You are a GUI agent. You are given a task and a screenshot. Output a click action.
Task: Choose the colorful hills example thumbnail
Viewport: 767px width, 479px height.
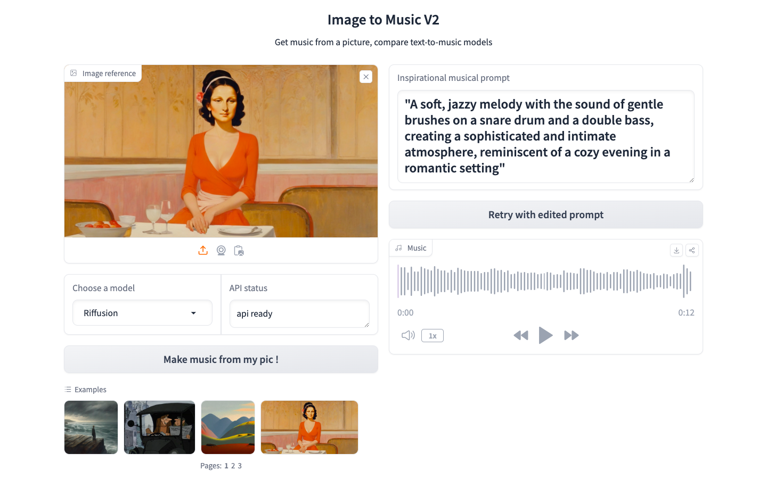click(x=228, y=427)
